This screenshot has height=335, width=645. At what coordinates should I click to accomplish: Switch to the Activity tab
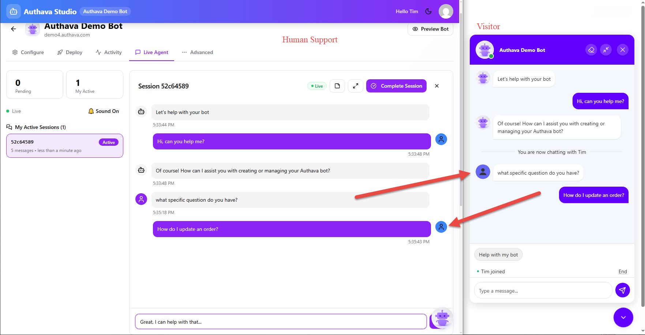click(x=109, y=52)
